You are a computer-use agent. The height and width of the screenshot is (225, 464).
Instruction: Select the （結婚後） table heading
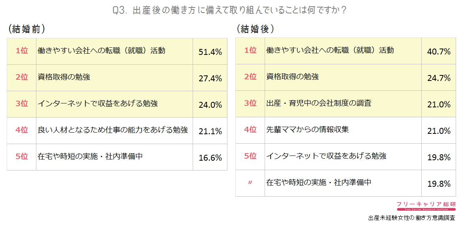[255, 30]
